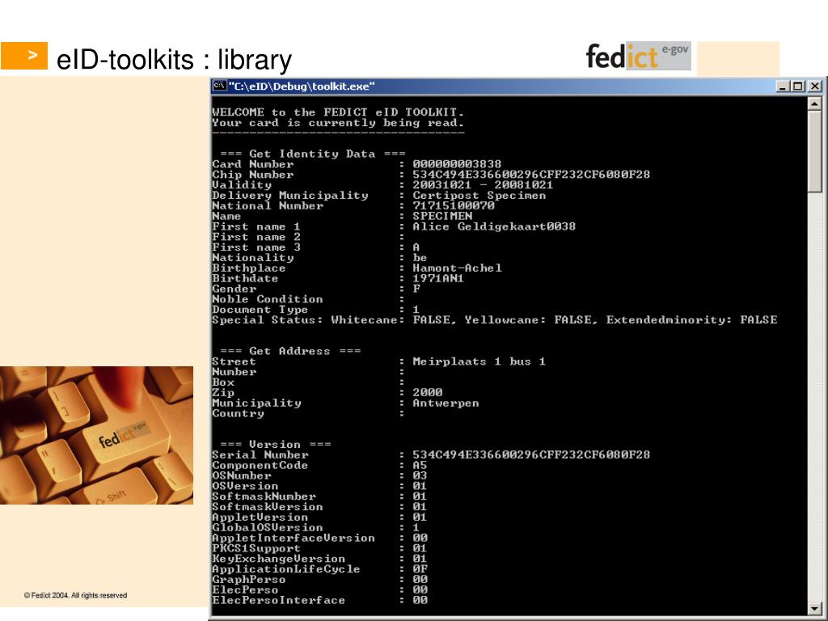Click the "=== Get Identity Data ===" heading
This screenshot has width=828, height=621.
313,154
